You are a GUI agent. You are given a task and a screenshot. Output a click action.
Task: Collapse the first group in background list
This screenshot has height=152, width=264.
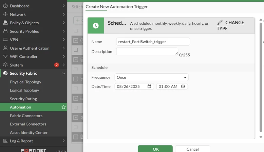tap(76, 41)
